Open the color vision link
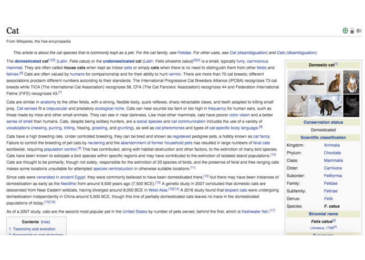 pyautogui.click(x=239, y=115)
